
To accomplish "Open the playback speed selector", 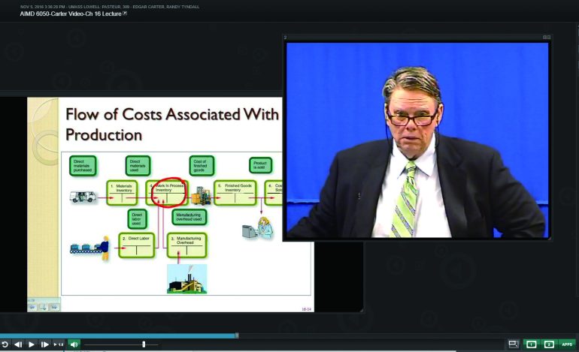I will coord(59,344).
